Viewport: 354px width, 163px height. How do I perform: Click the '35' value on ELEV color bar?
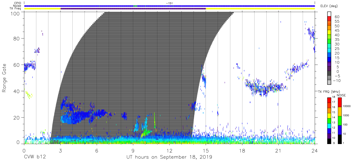click(337, 40)
